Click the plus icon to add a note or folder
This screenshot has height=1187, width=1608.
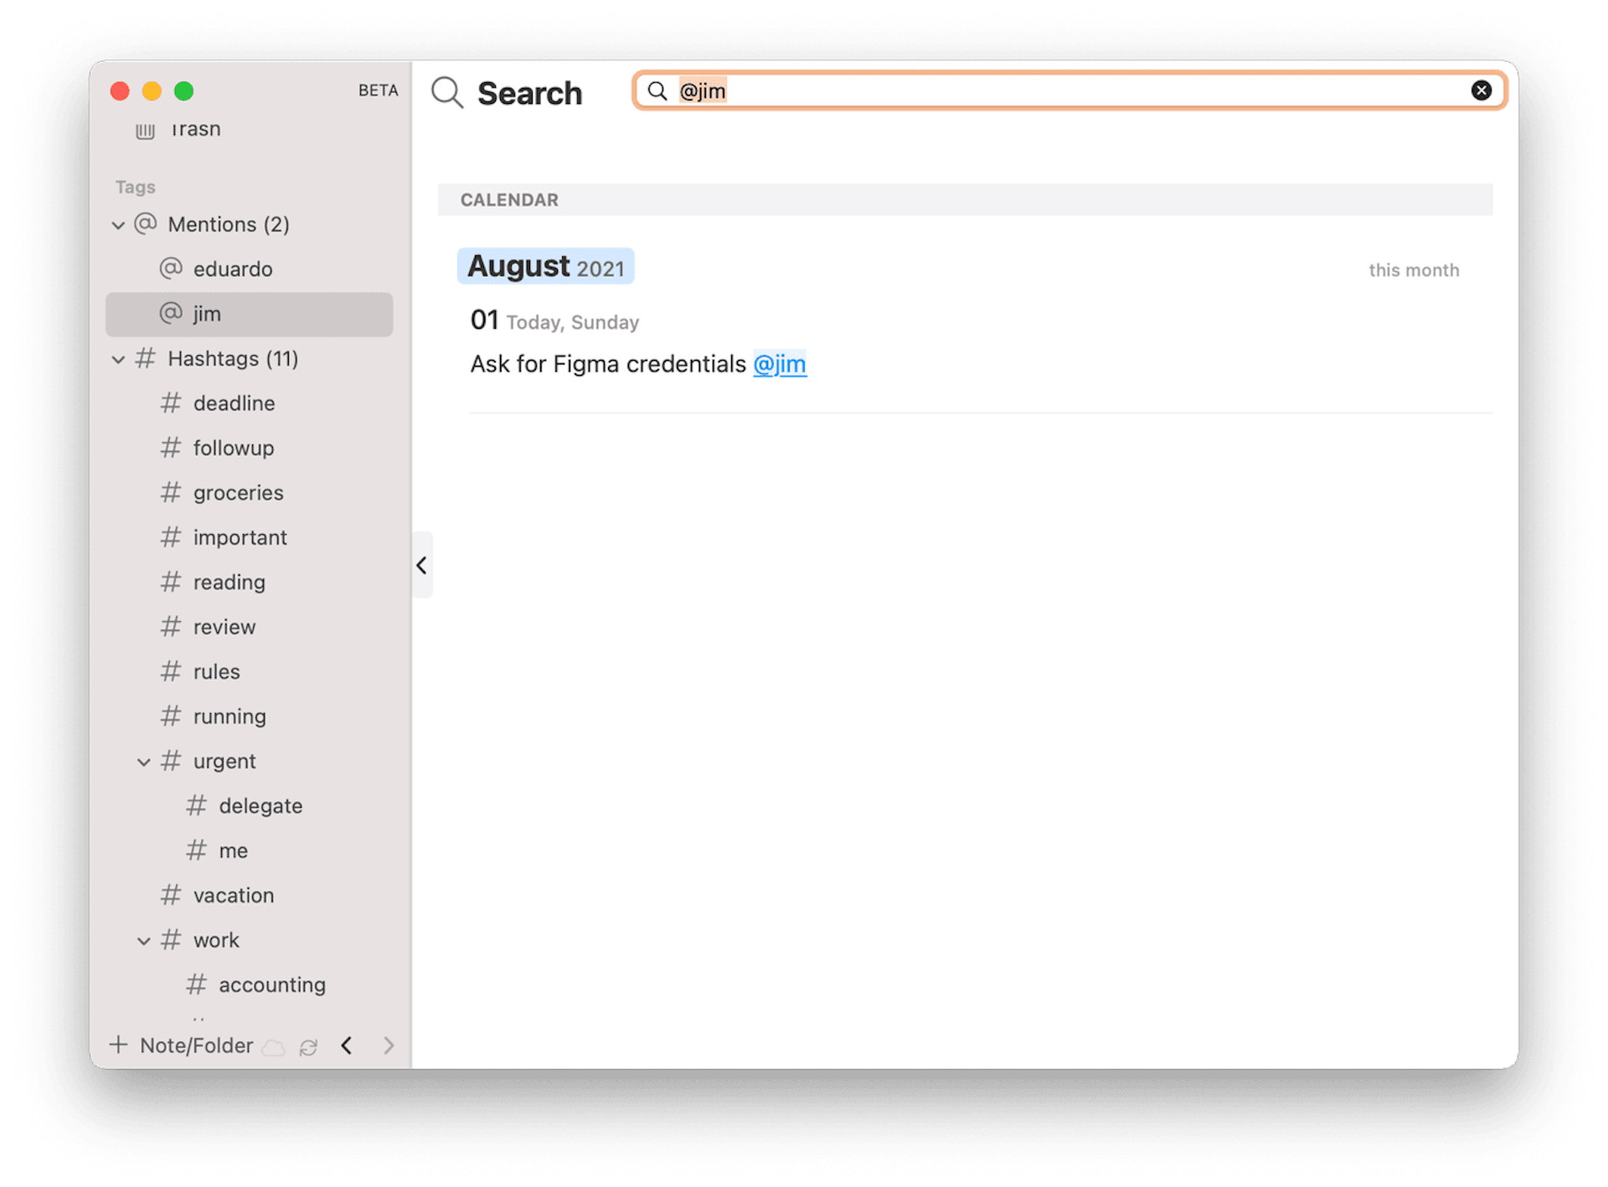(x=119, y=1045)
